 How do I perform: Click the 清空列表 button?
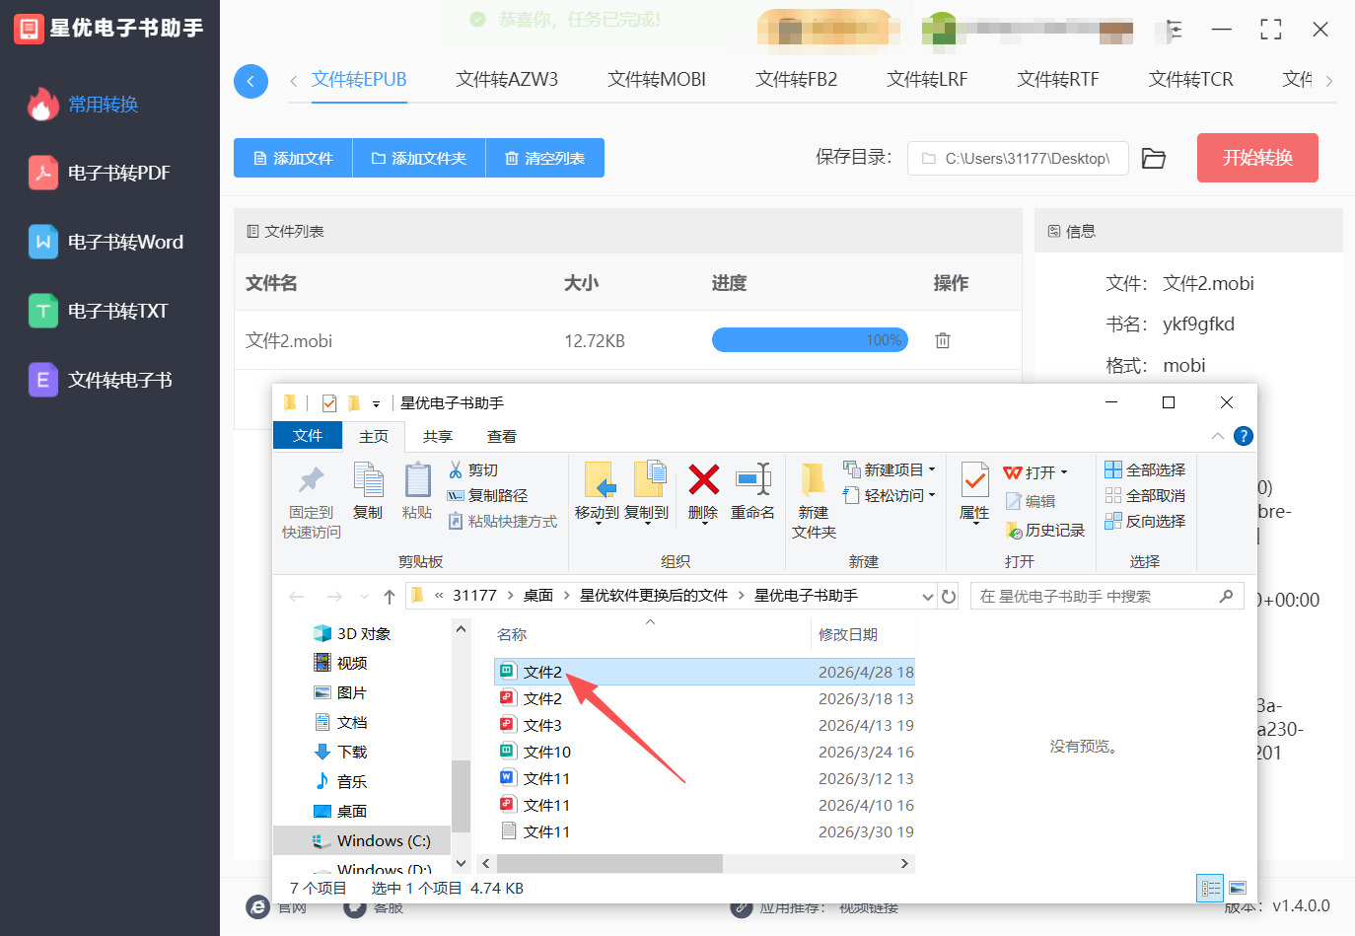click(x=545, y=158)
